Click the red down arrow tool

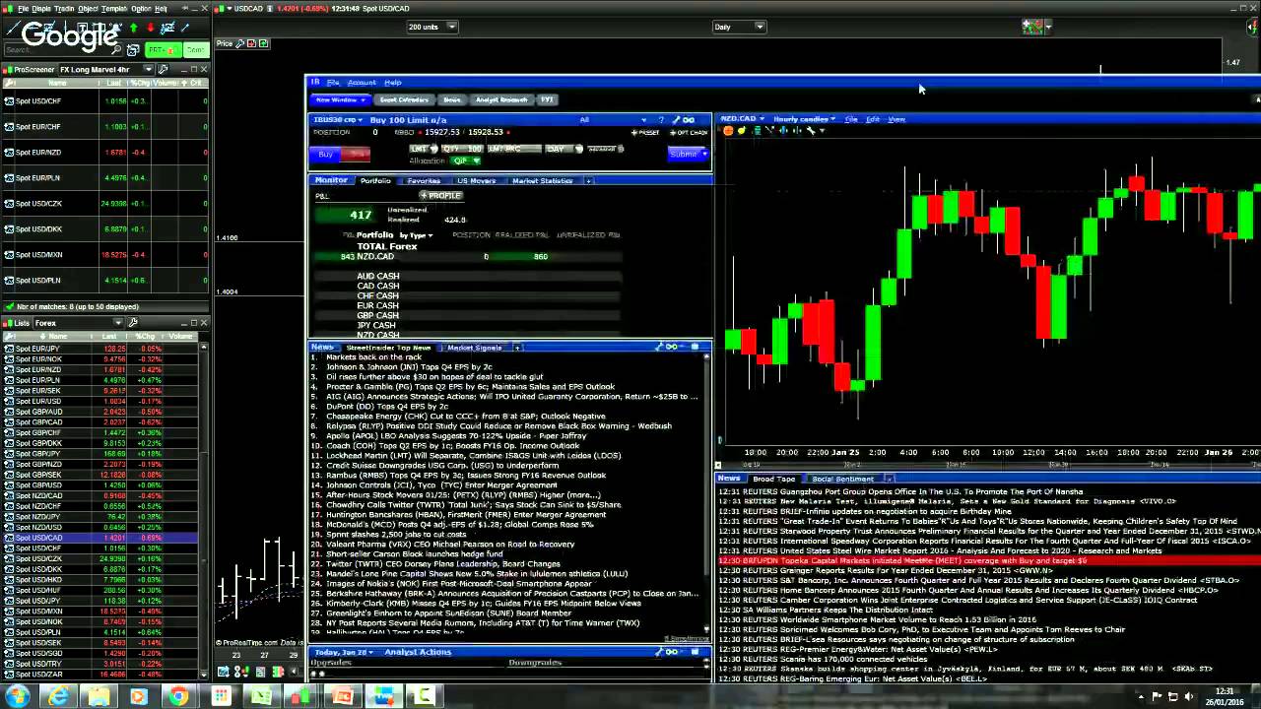click(x=151, y=28)
